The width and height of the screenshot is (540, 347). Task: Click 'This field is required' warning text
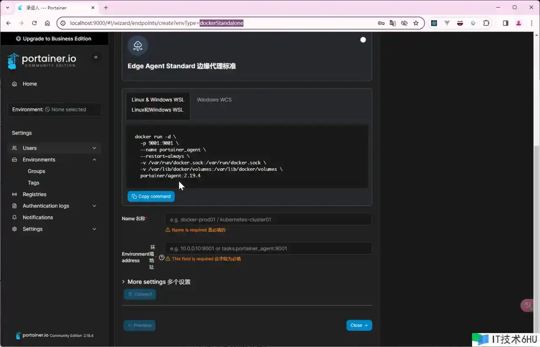pos(206,259)
